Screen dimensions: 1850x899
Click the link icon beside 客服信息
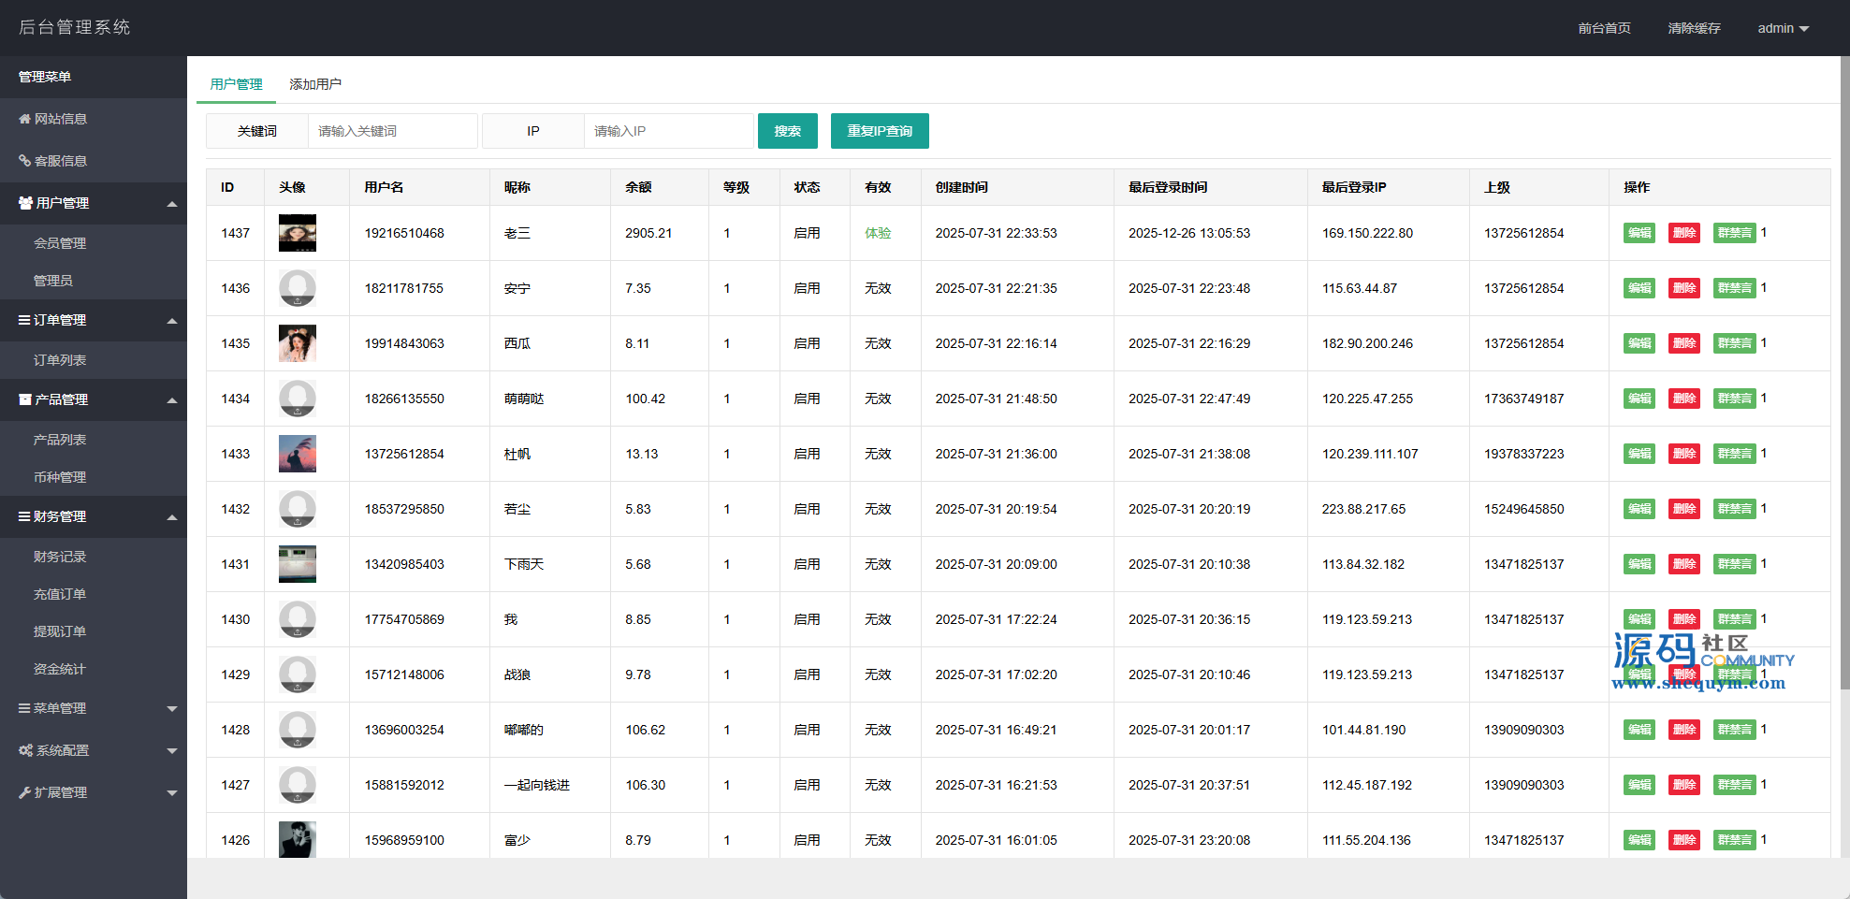coord(24,161)
